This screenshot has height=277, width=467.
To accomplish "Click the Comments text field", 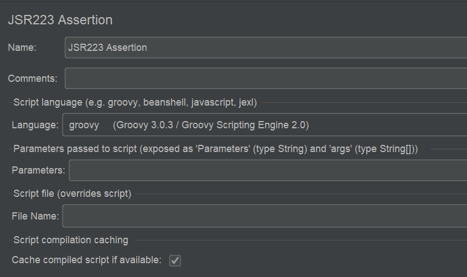I will tap(266, 79).
